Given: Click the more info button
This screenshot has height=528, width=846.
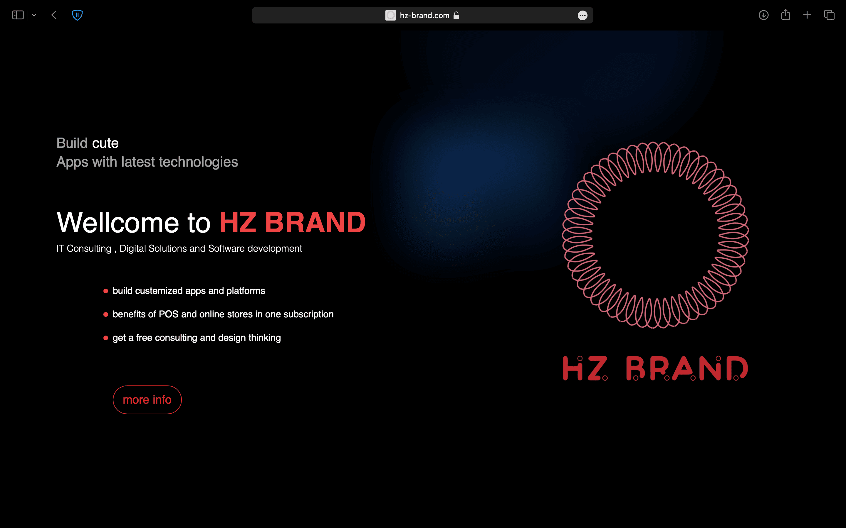Looking at the screenshot, I should pos(147,400).
